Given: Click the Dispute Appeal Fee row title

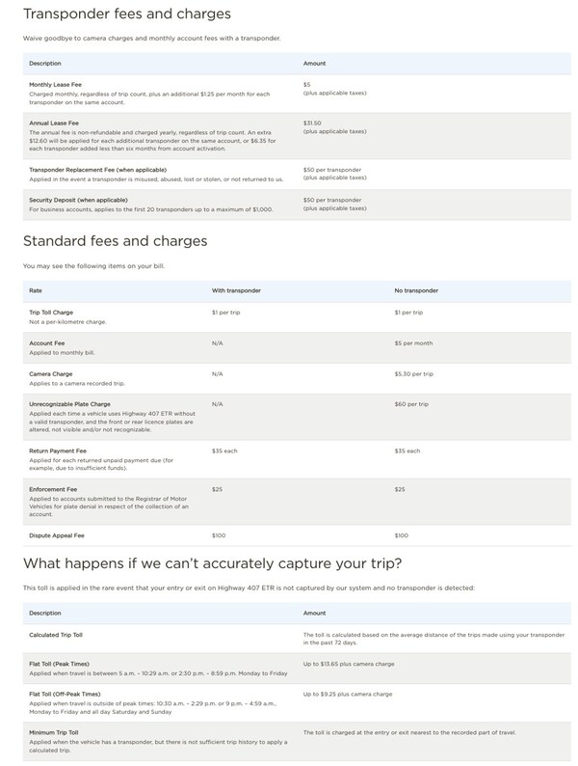Looking at the screenshot, I should pos(56,534).
